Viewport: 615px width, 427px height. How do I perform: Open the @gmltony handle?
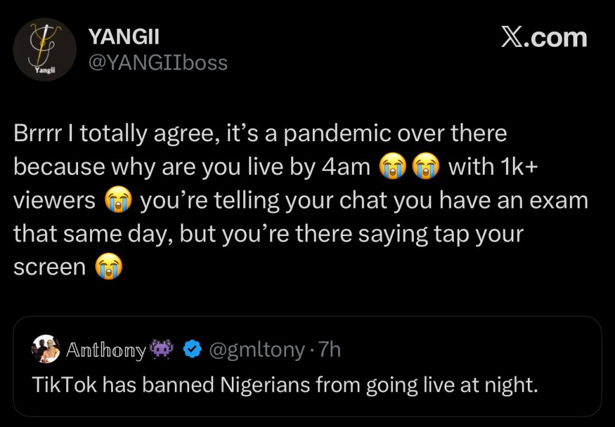pos(256,350)
